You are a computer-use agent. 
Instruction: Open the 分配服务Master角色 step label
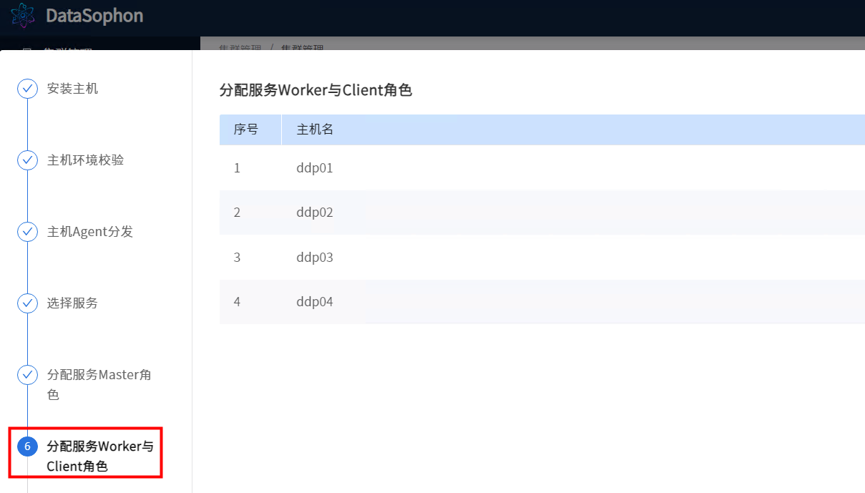tap(99, 384)
